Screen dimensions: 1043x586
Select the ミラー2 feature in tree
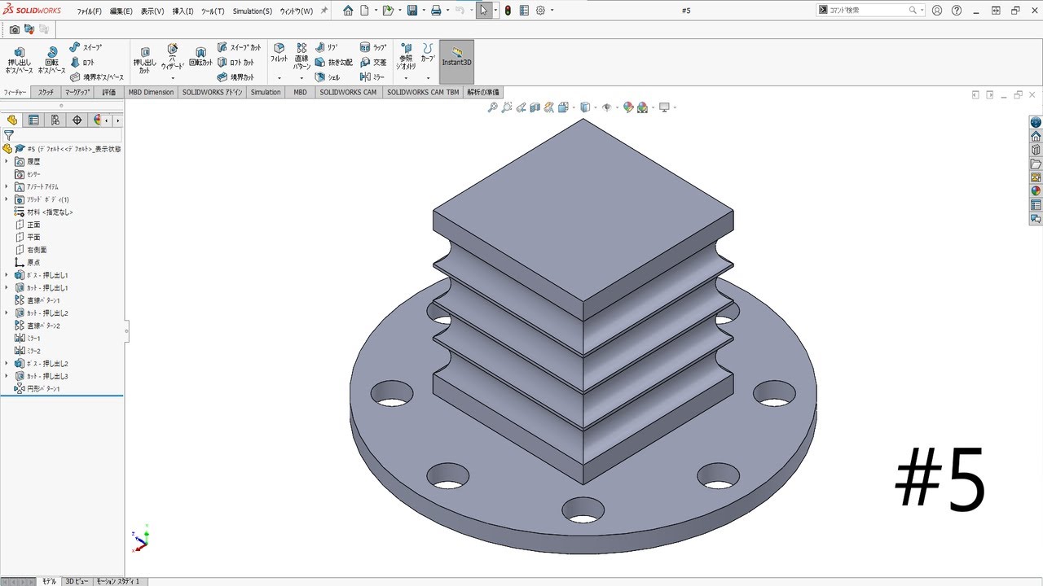click(x=28, y=351)
